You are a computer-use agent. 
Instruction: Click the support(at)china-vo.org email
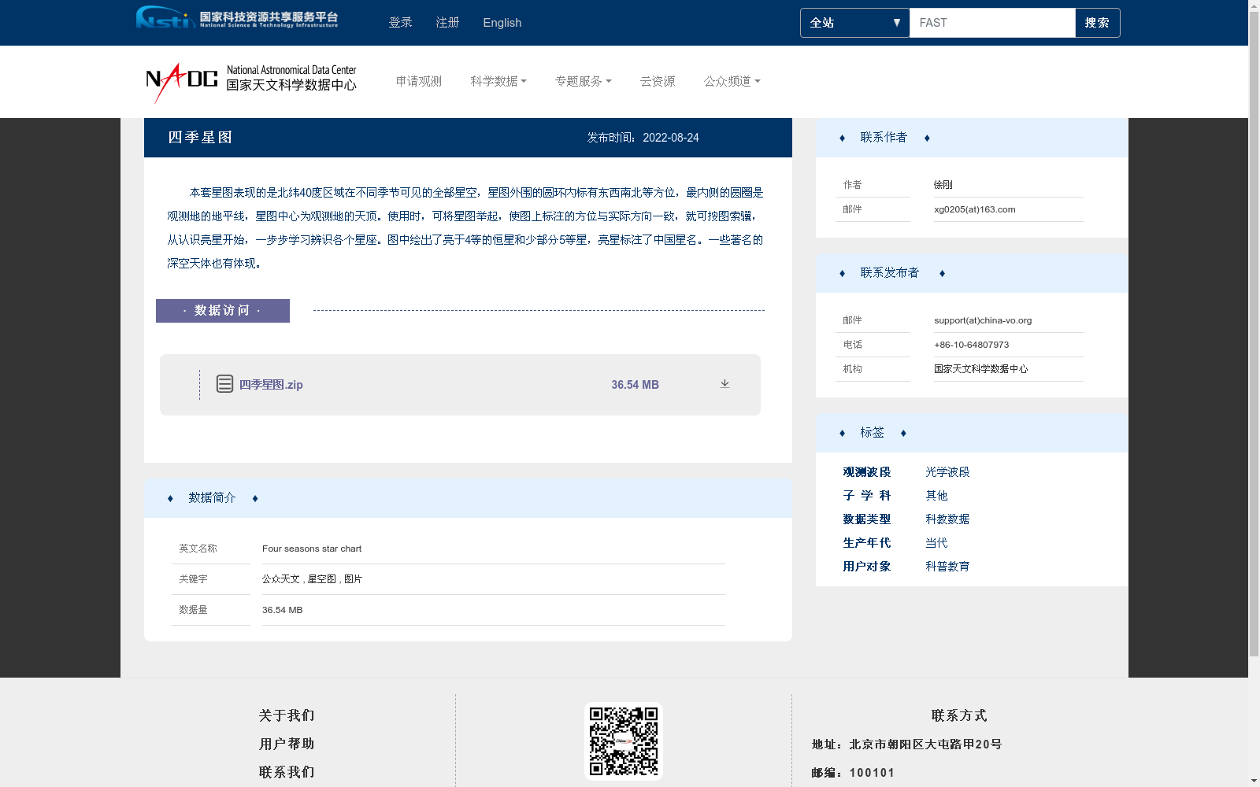coord(983,320)
